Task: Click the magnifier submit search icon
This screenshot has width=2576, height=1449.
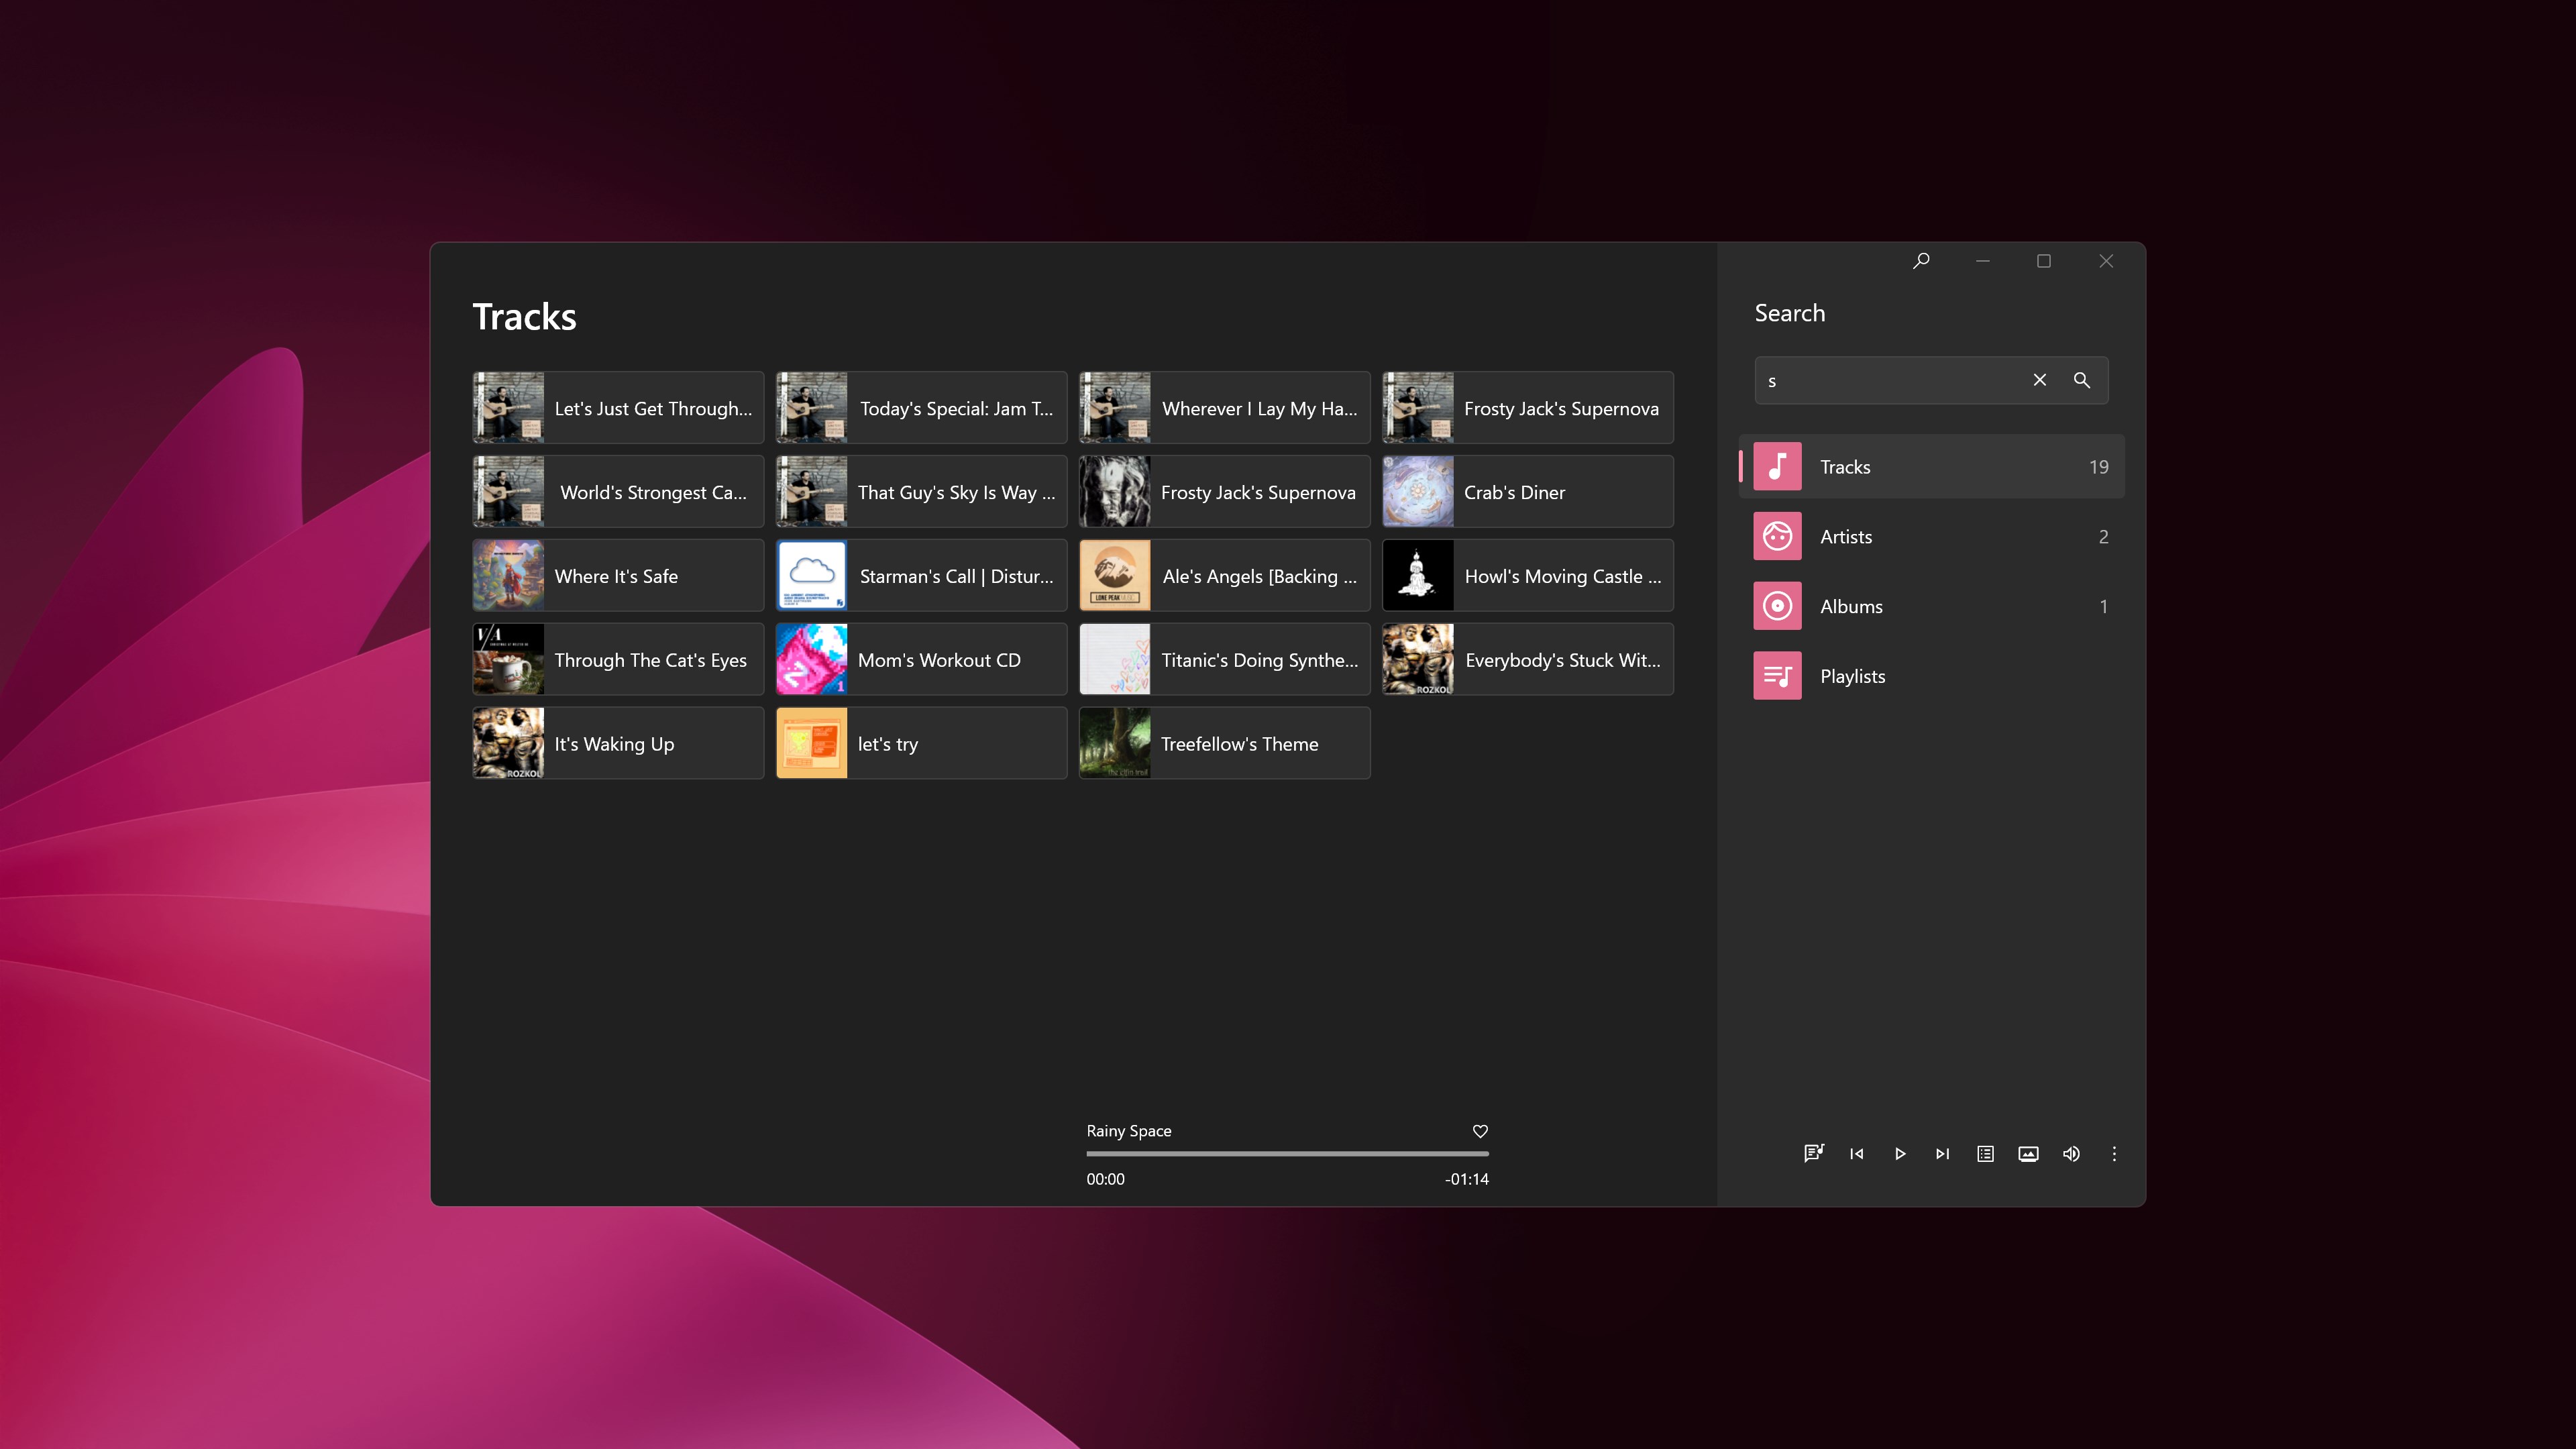Action: [2082, 380]
